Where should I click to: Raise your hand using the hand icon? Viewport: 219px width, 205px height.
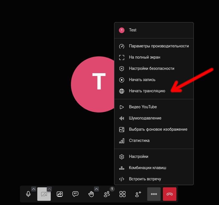91,194
